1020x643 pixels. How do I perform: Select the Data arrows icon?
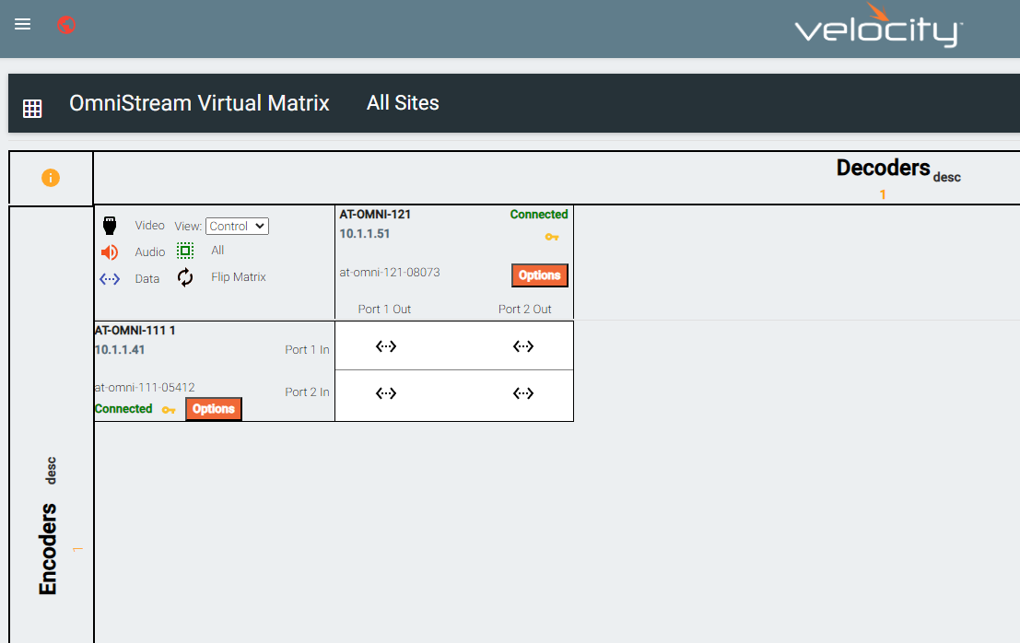coord(110,279)
